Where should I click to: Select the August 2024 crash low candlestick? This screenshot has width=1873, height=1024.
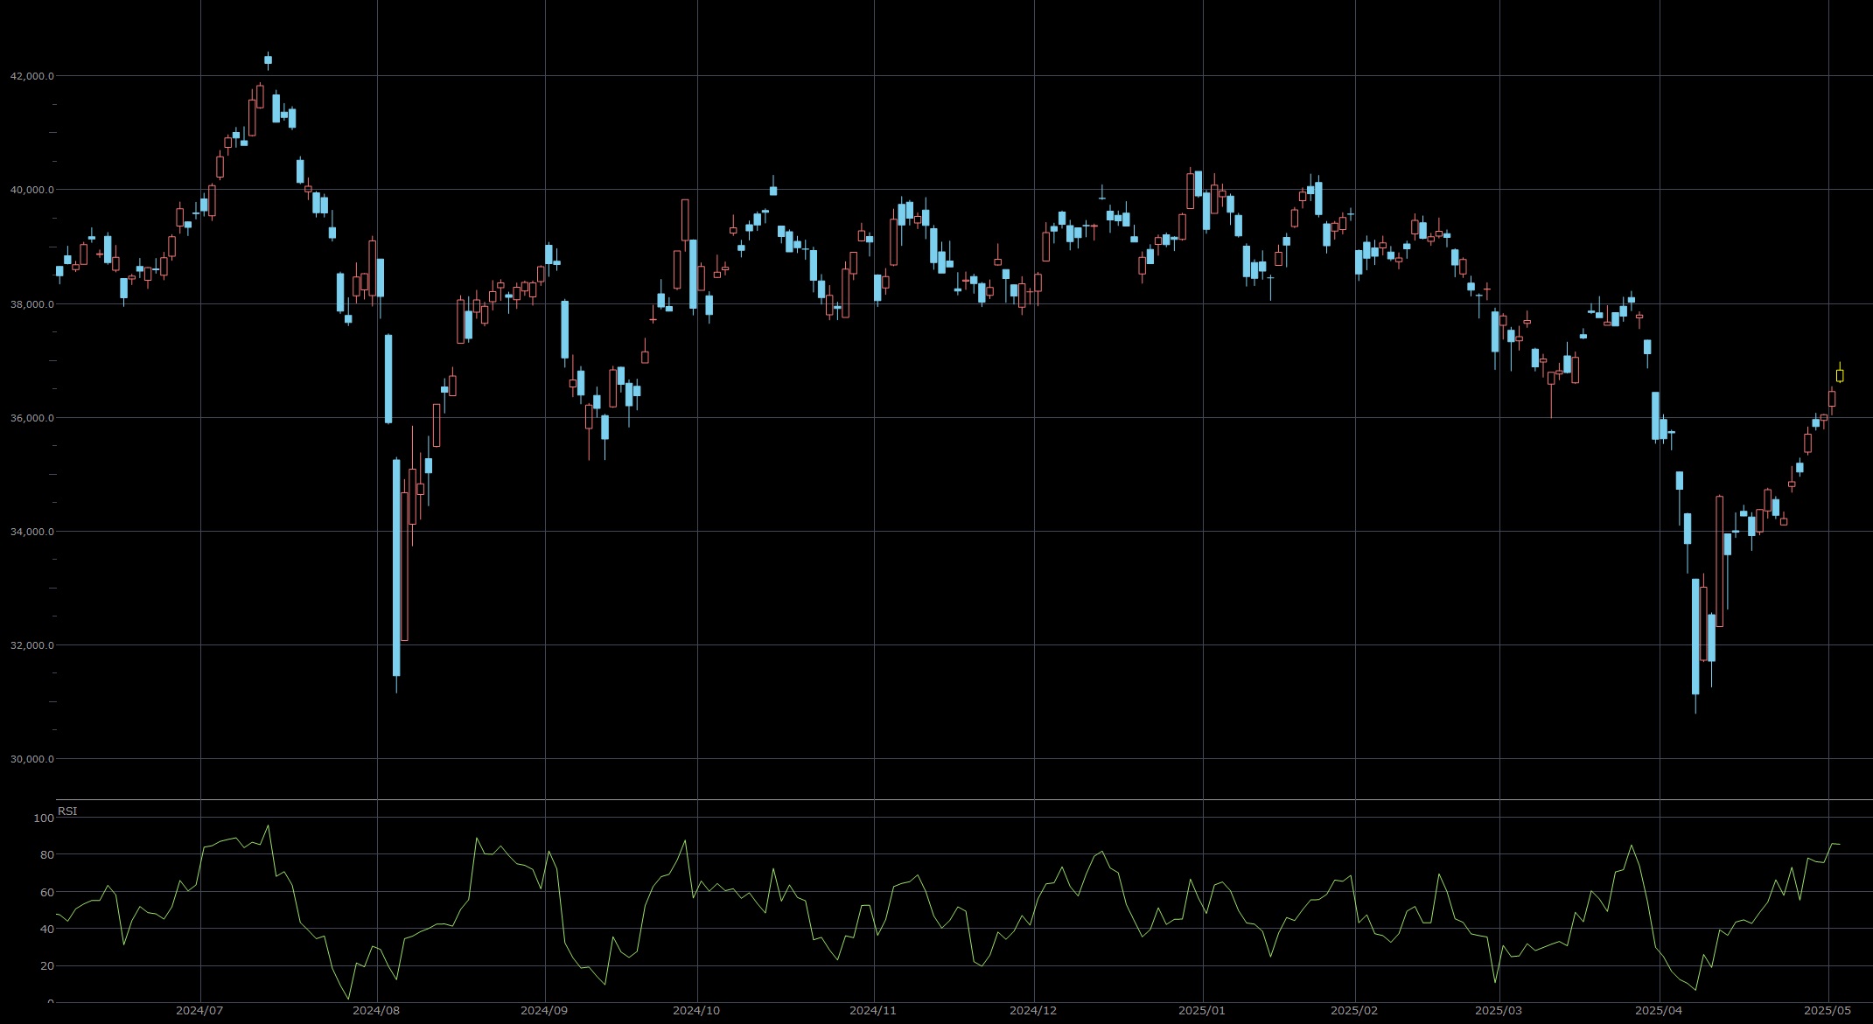pos(396,568)
